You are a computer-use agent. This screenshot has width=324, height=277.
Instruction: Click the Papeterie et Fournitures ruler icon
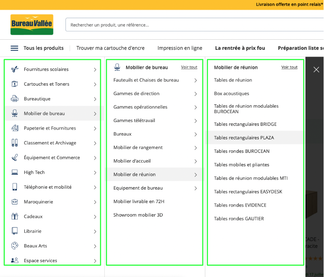(x=15, y=128)
